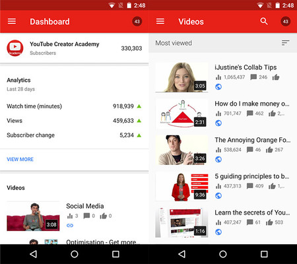Tap the subscriber count 330,303
The image size is (297, 264).
tap(131, 48)
